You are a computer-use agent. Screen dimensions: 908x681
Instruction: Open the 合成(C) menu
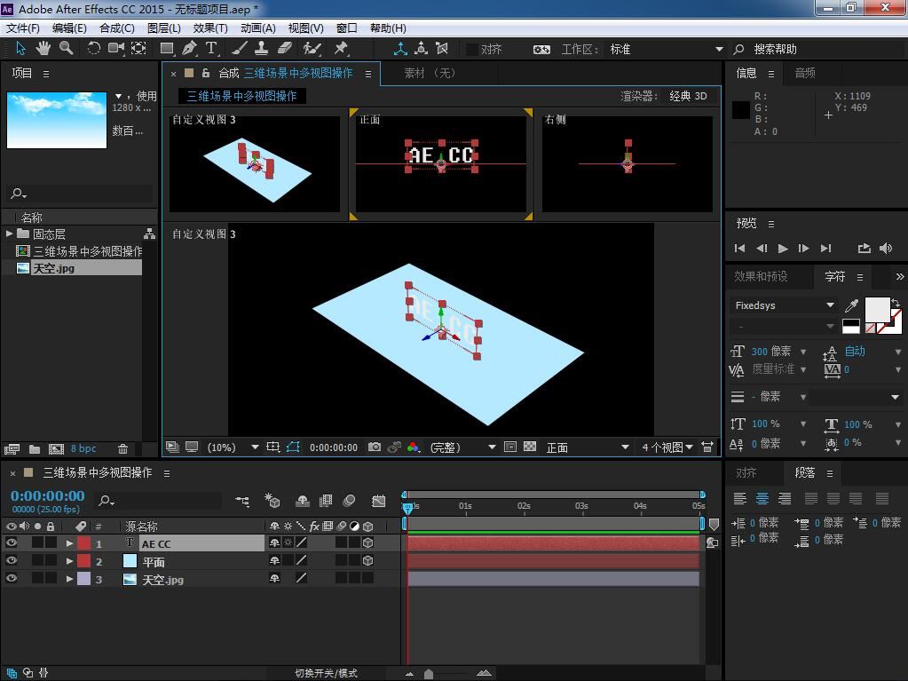point(117,28)
